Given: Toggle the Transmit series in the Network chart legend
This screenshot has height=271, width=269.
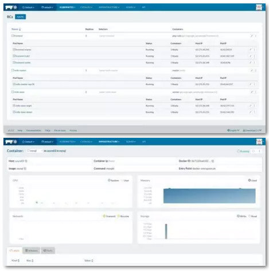Looking at the screenshot, I should pos(110,216).
